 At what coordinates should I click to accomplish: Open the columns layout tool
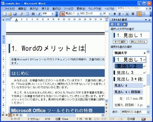pos(33,14)
